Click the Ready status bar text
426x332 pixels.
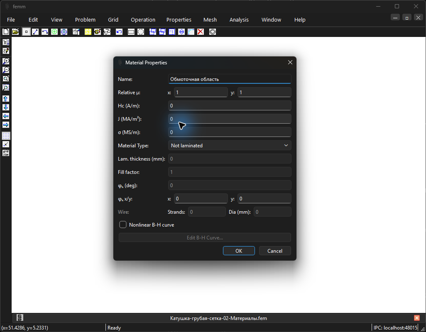[x=114, y=328]
